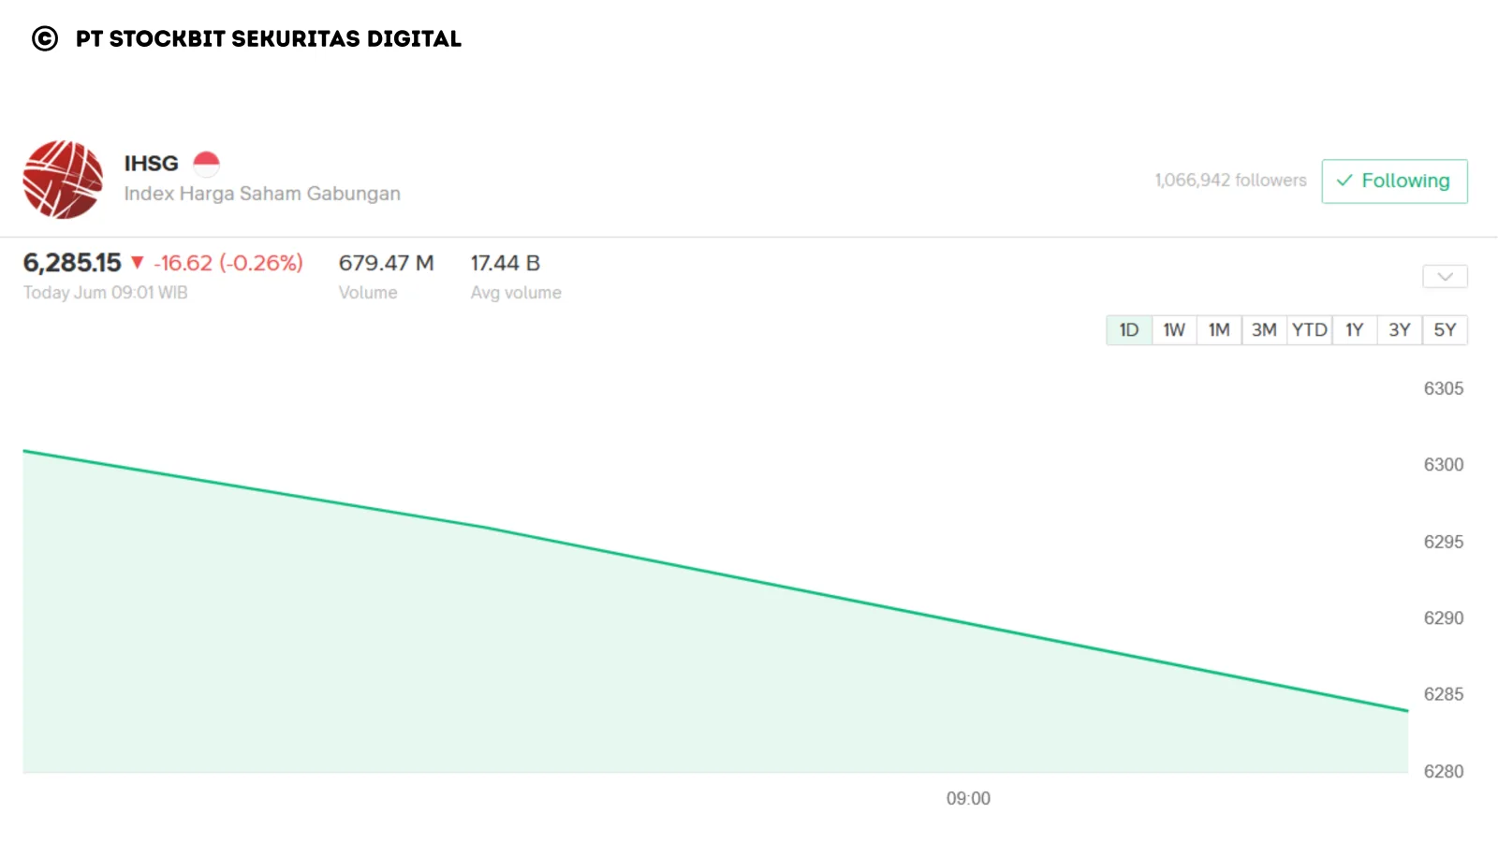The height and width of the screenshot is (842, 1498).
Task: Click the -16.62 (-0.26%) change value
Action: pos(228,263)
